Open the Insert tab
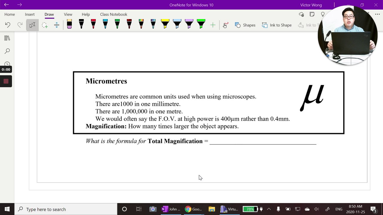Screen dimensions: 383x215 30,14
